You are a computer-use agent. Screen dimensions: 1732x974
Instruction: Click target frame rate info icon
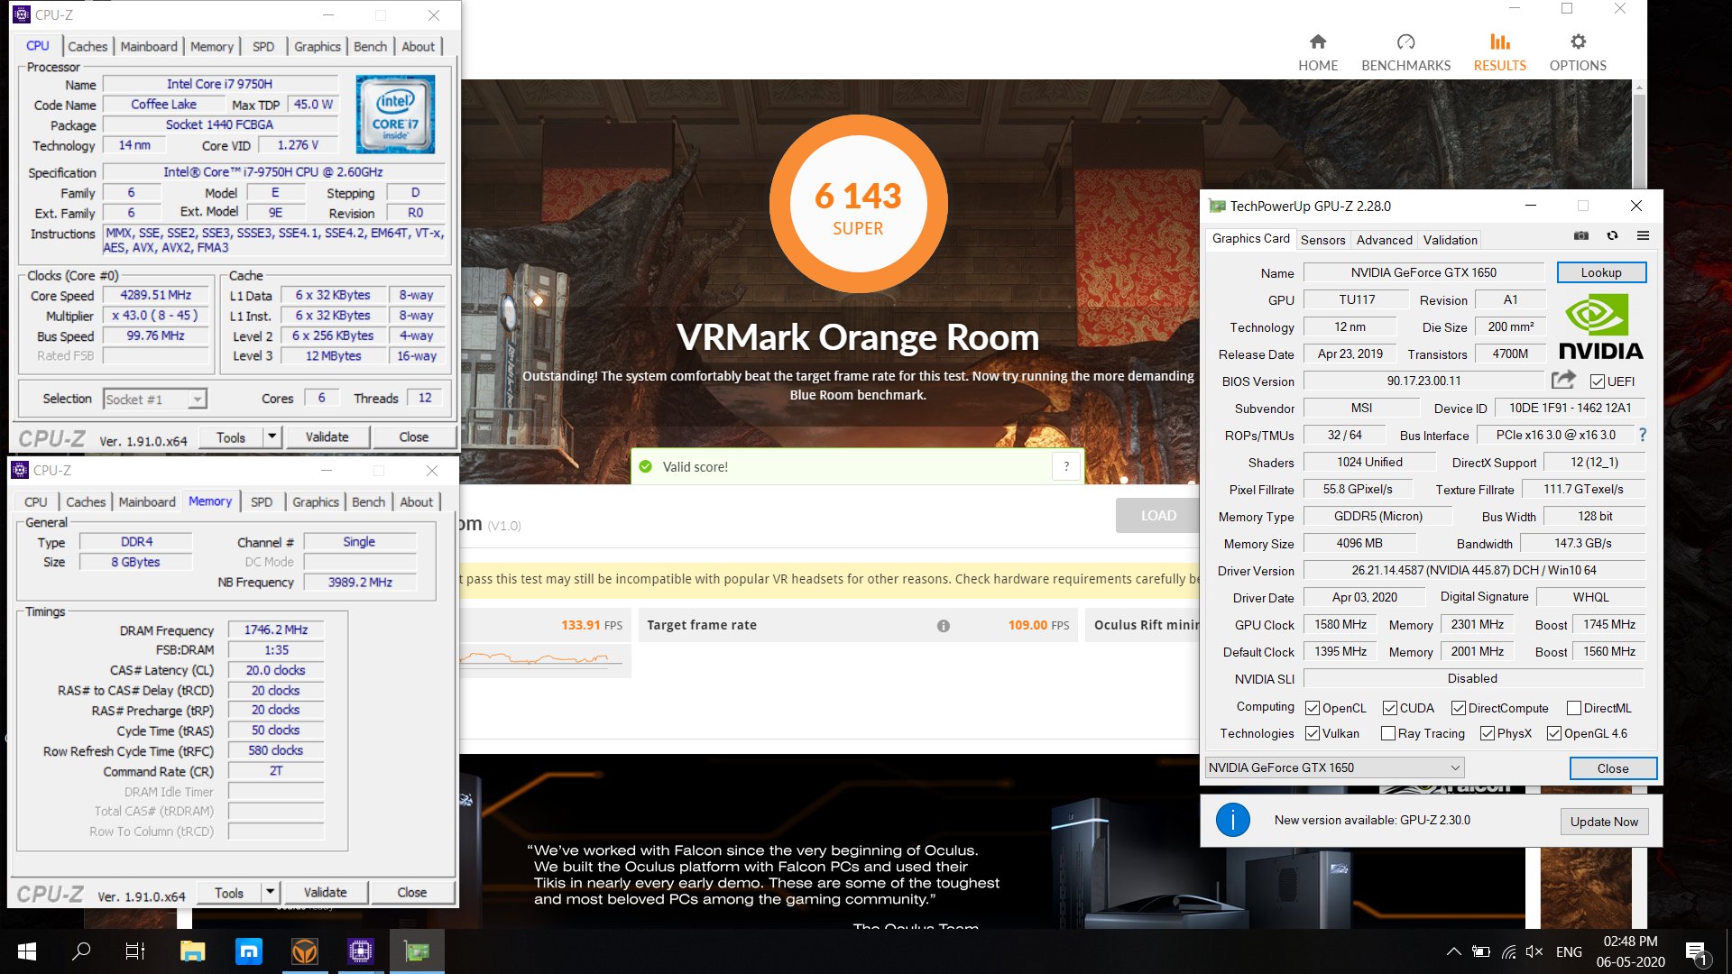coord(943,625)
